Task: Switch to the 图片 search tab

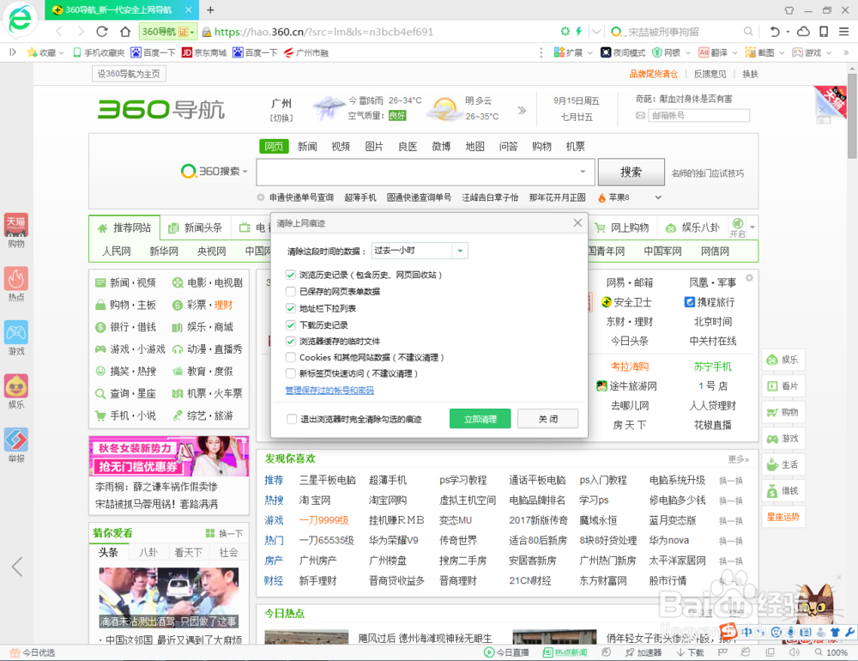Action: click(x=373, y=146)
